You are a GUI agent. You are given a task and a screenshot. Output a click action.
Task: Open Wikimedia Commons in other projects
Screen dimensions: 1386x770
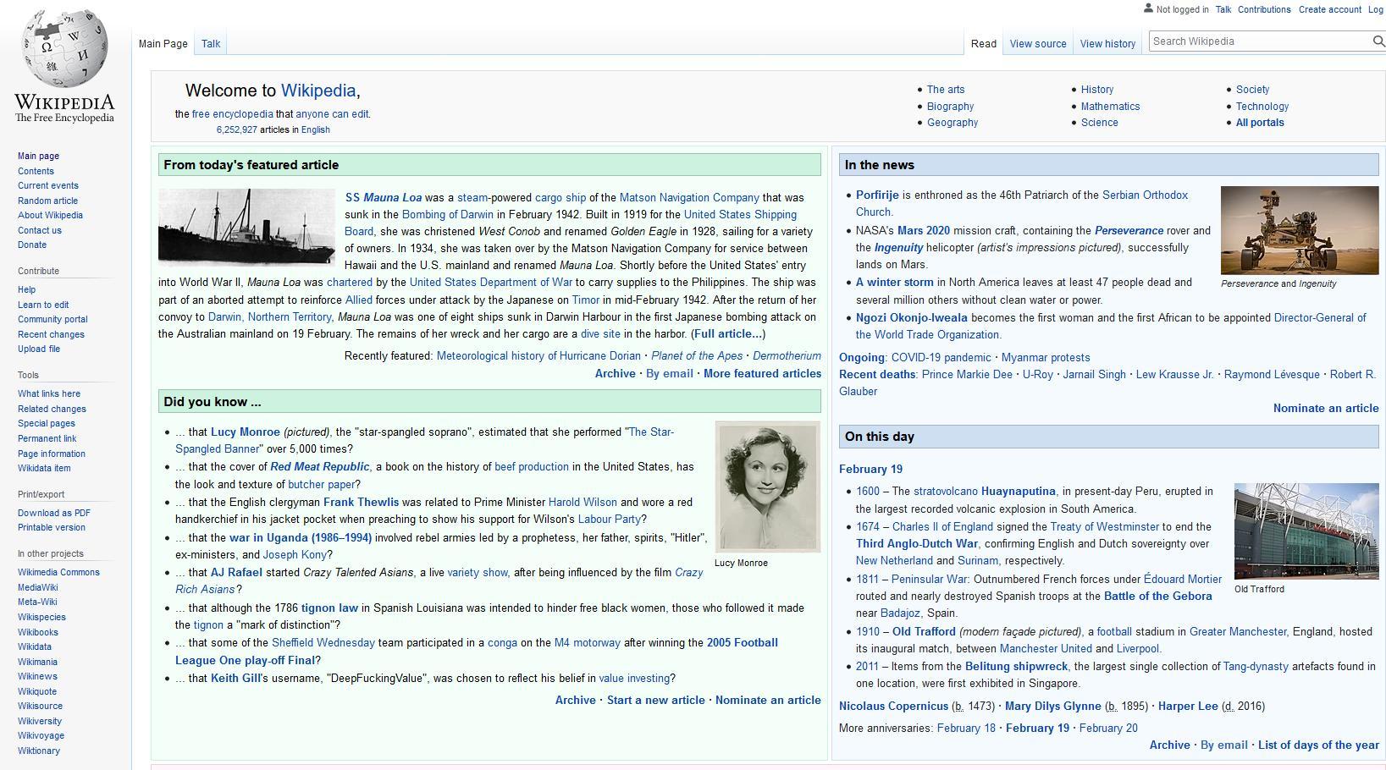click(58, 572)
